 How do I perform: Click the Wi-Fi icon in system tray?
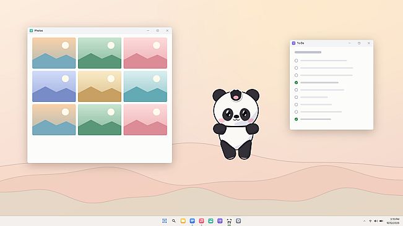[370, 221]
